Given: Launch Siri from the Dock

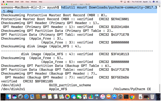Looking at the screenshot, I should [x=14, y=97].
